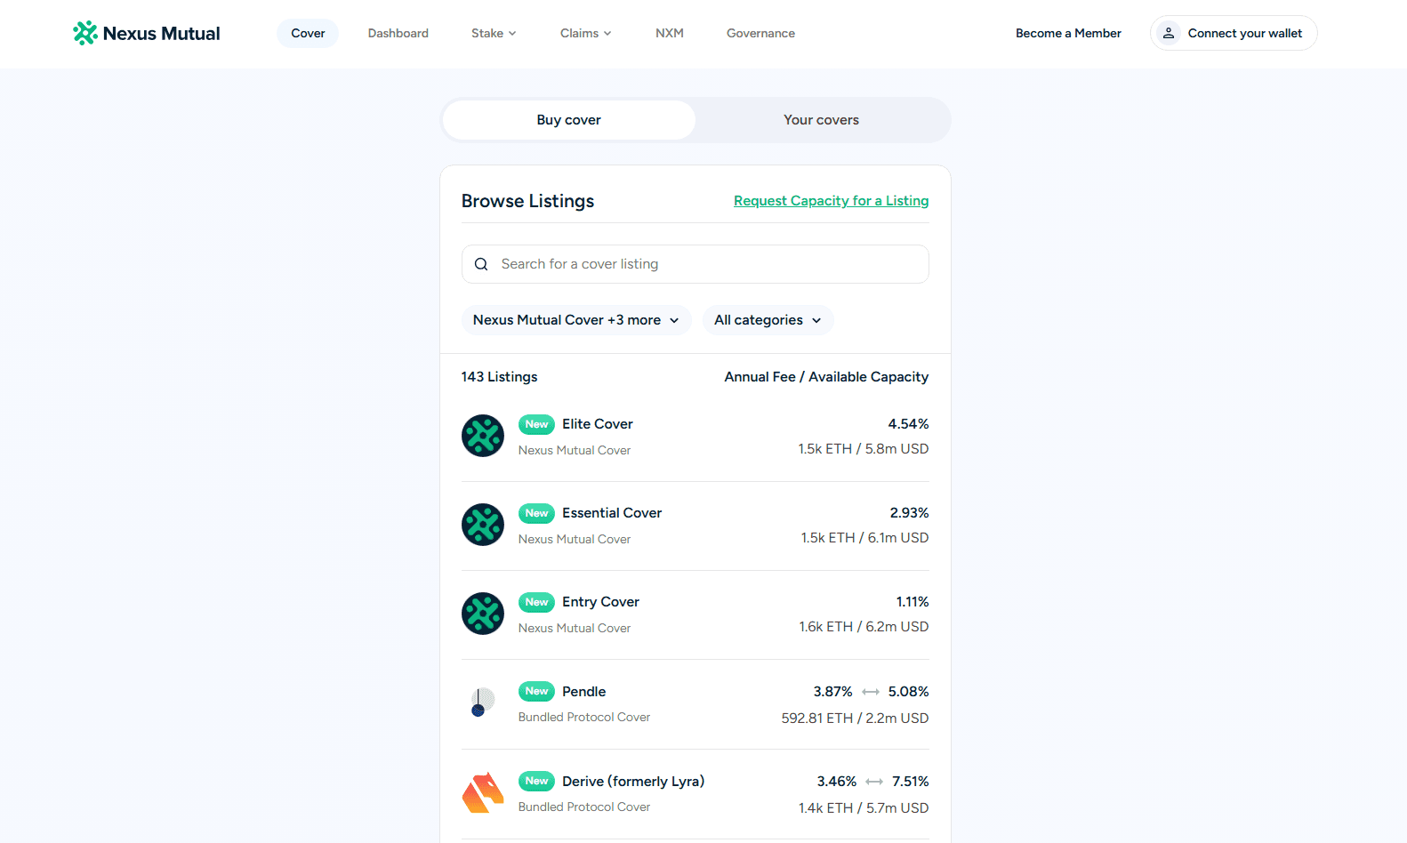Go to the Governance page

coord(760,33)
